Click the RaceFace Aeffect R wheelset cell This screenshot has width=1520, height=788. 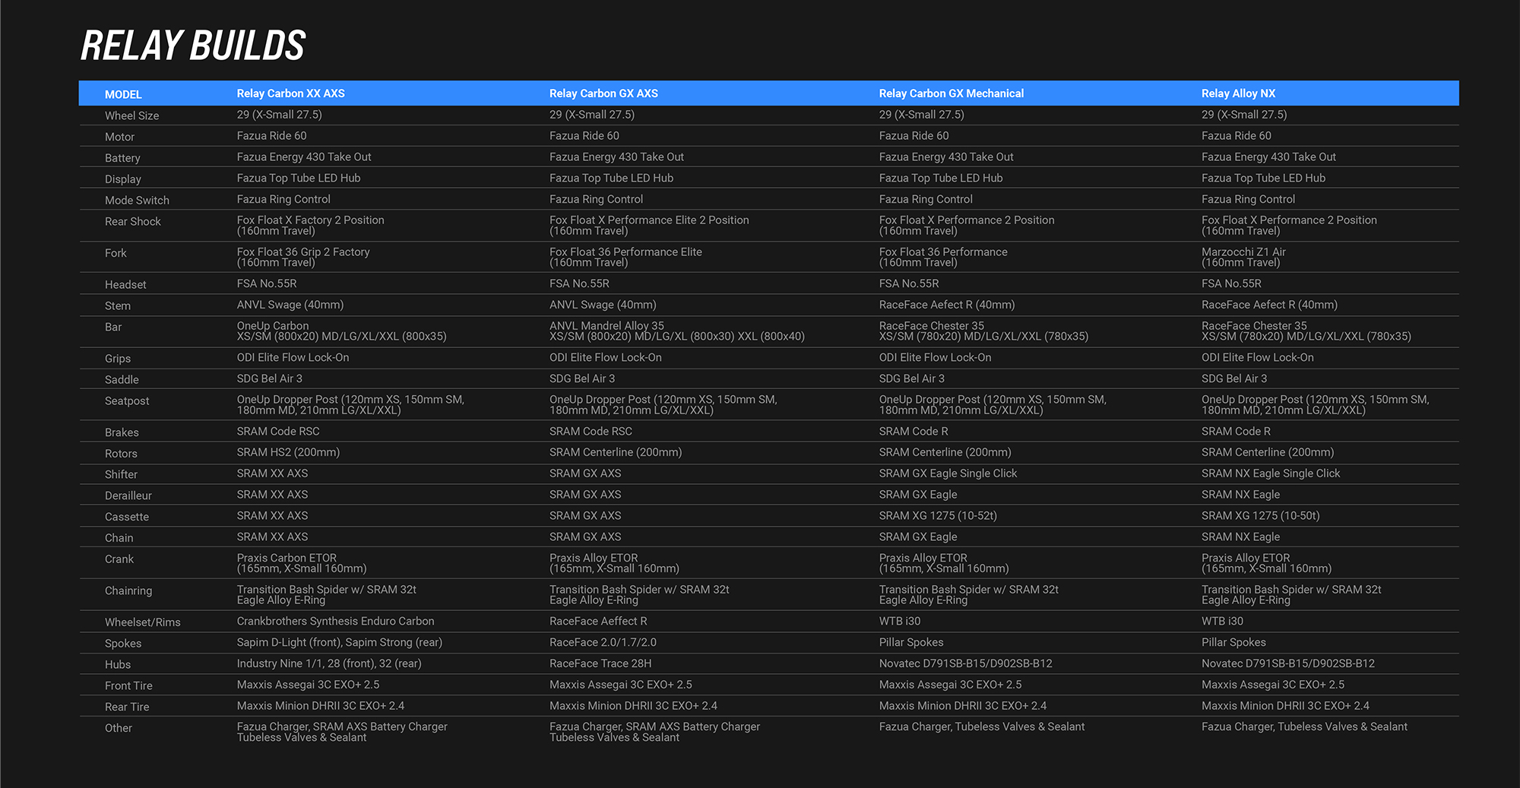(598, 622)
